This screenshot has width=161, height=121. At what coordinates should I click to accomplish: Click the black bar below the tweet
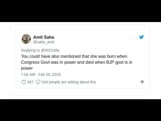80,110
